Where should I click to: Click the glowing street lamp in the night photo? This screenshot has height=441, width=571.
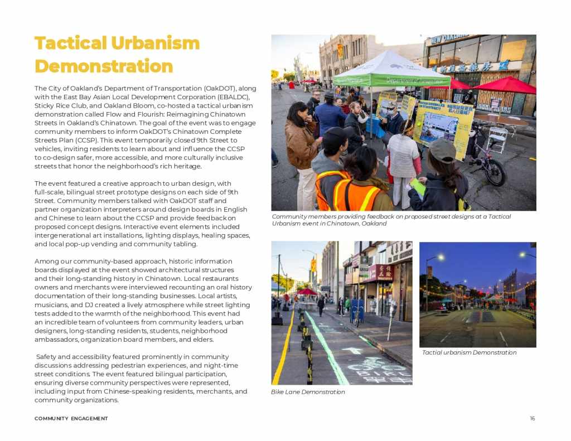pos(441,258)
